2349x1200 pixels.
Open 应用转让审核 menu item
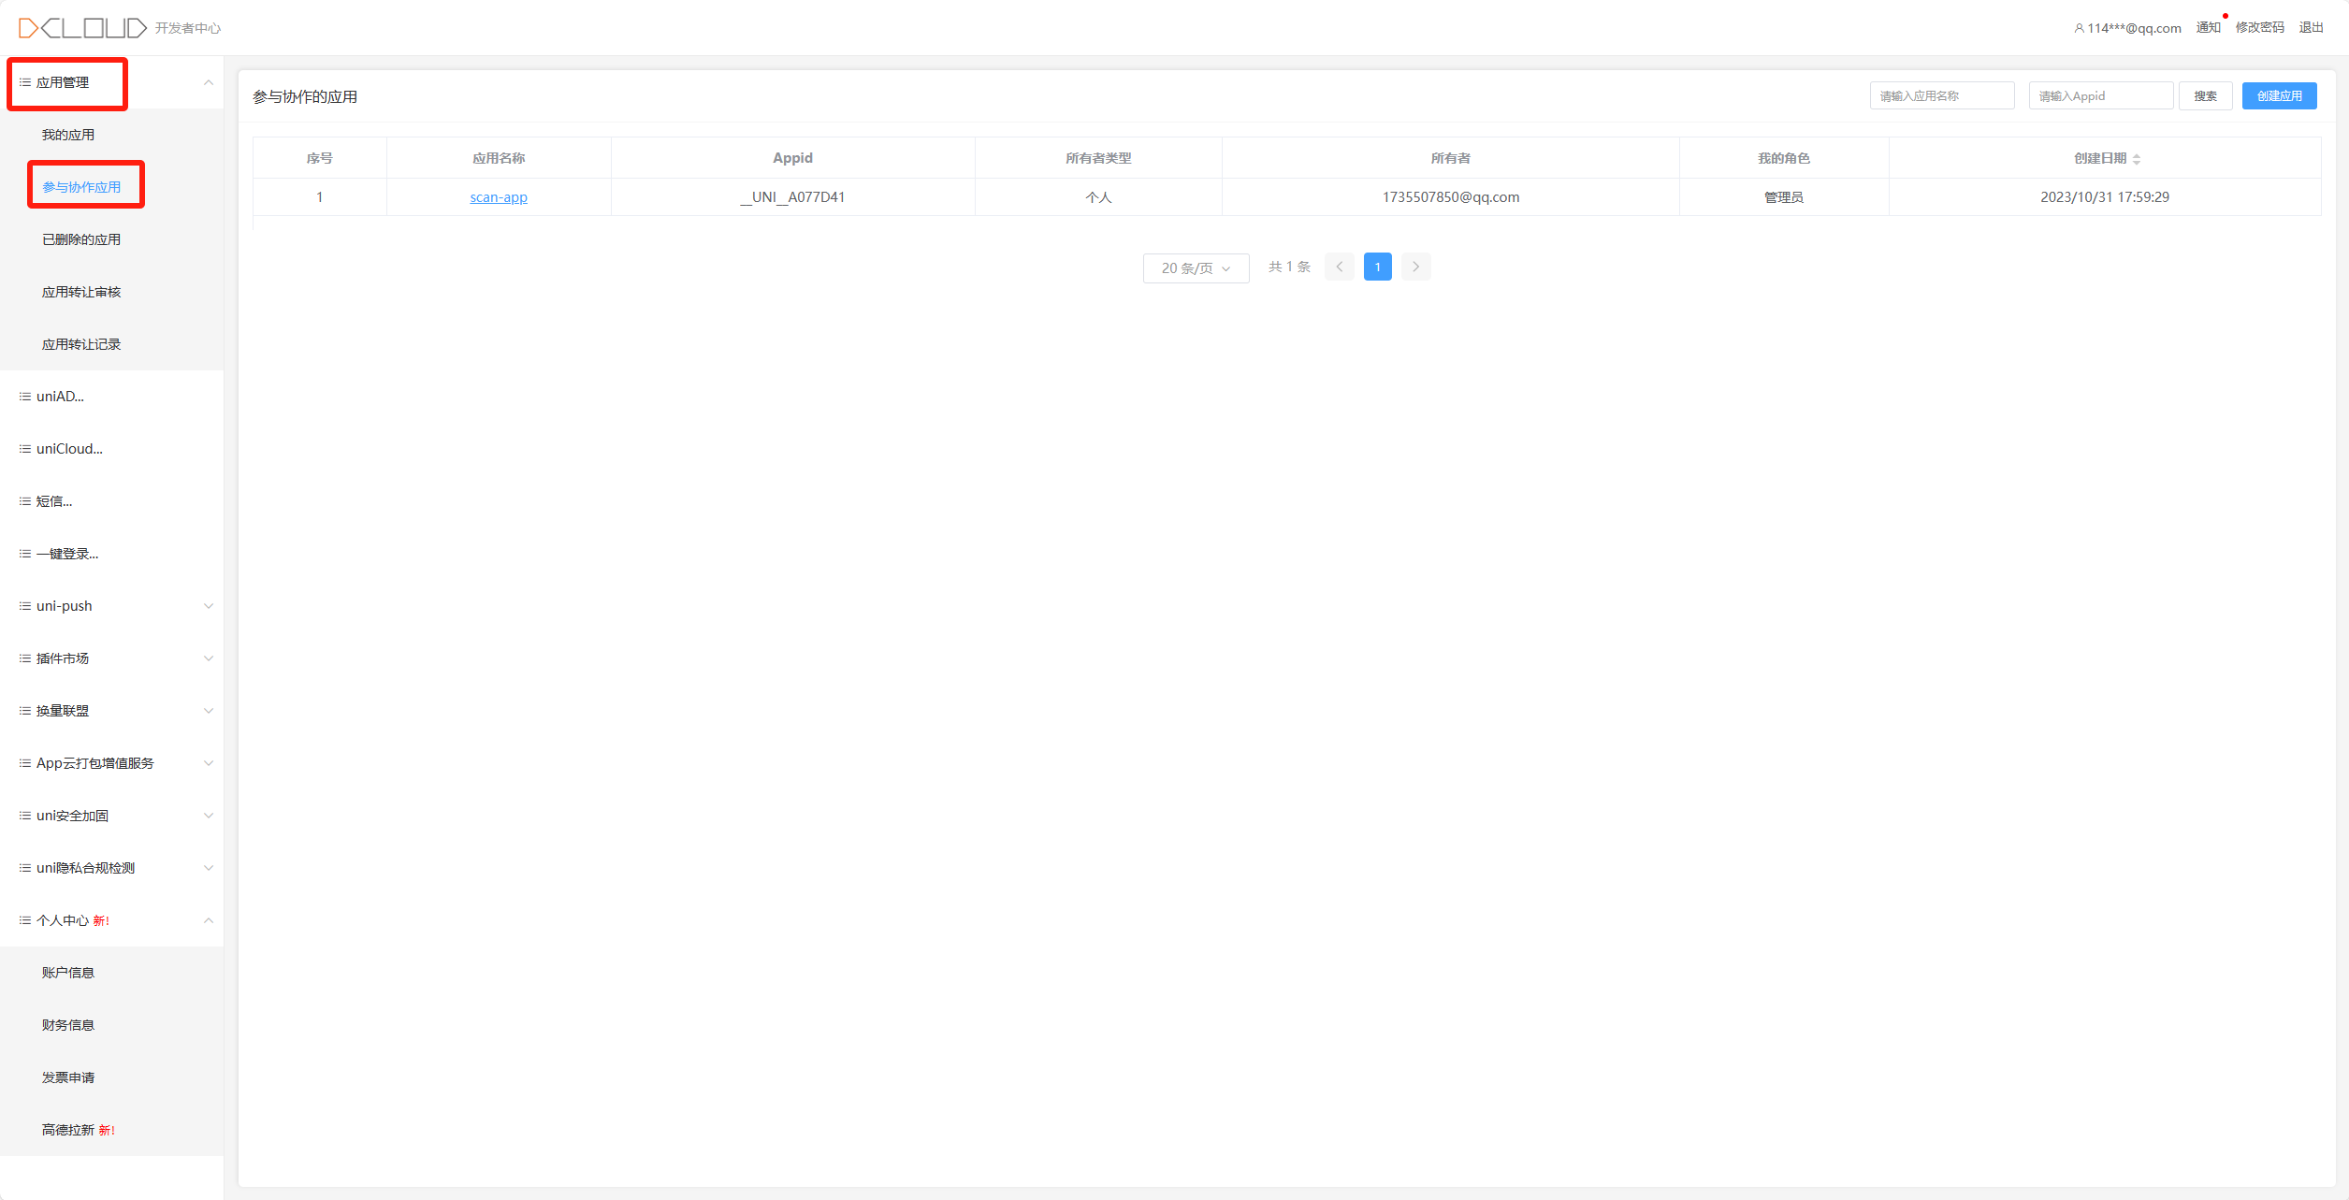pos(81,292)
